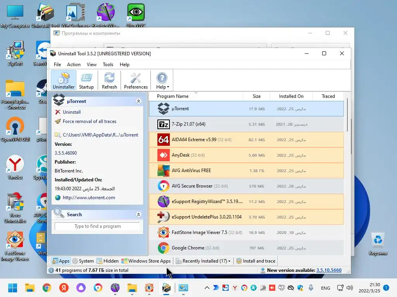Switch to the Windows Store Apps tab
This screenshot has height=297, width=397.
point(146,261)
